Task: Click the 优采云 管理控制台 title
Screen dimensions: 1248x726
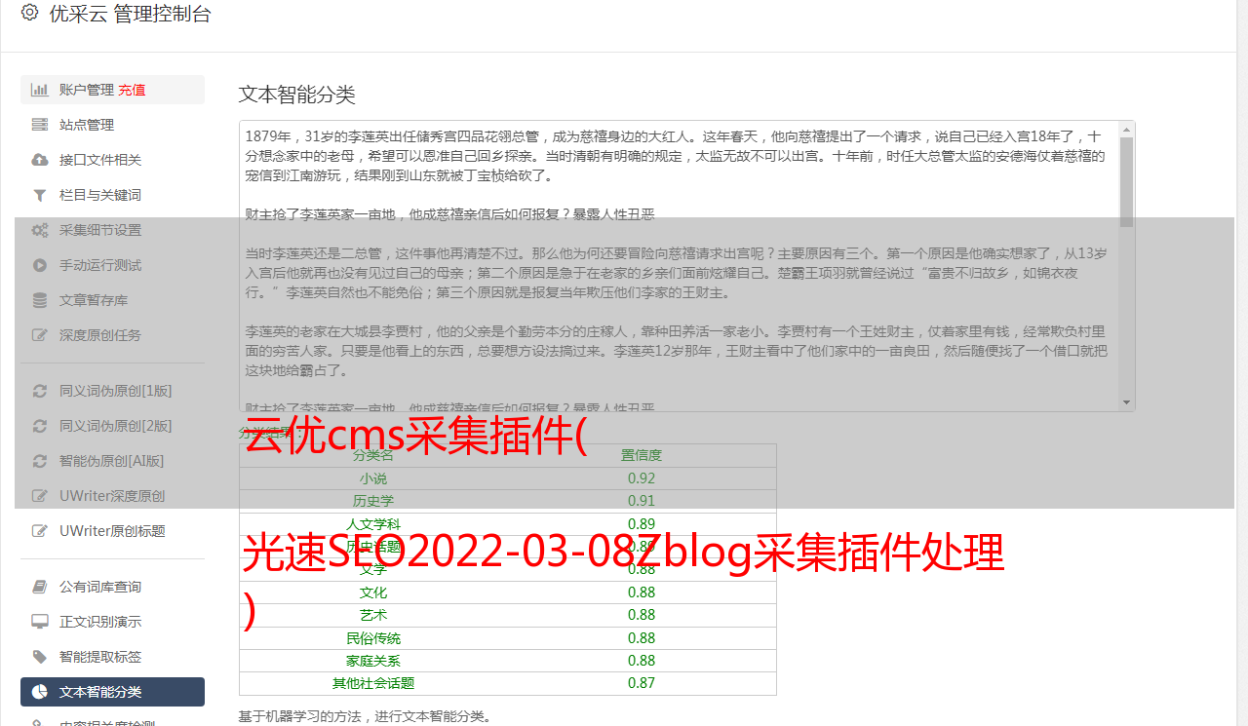Action: 130,14
